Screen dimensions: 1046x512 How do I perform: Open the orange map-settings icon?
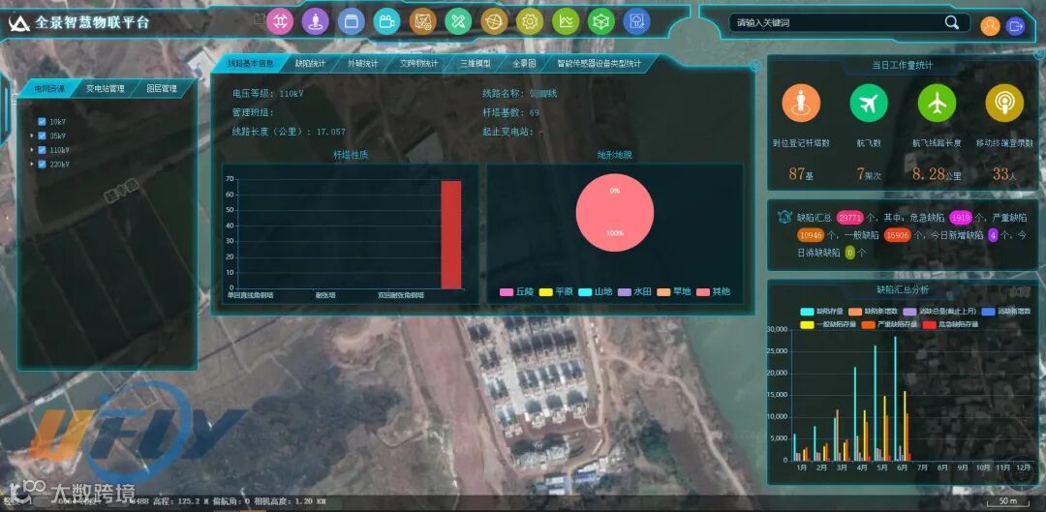422,21
